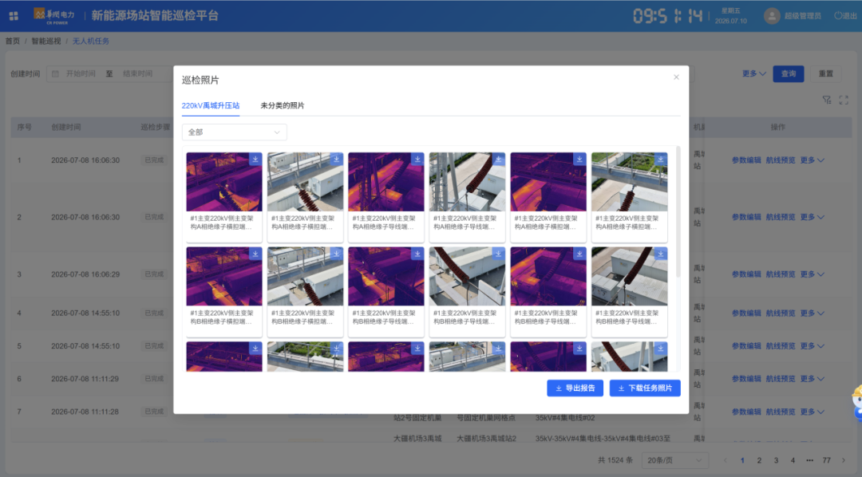Select the 220kV禹城升压站 tab
The image size is (862, 477).
coord(211,105)
